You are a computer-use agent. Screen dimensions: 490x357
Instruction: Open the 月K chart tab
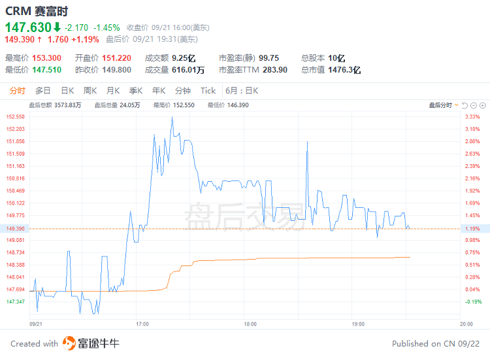(113, 91)
